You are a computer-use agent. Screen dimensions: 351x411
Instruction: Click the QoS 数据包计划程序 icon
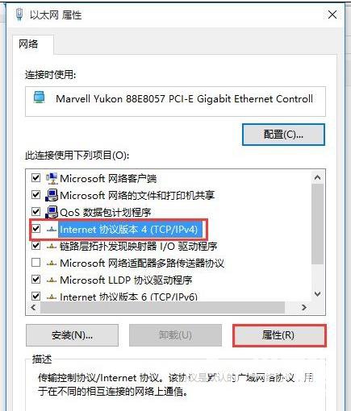coord(52,212)
